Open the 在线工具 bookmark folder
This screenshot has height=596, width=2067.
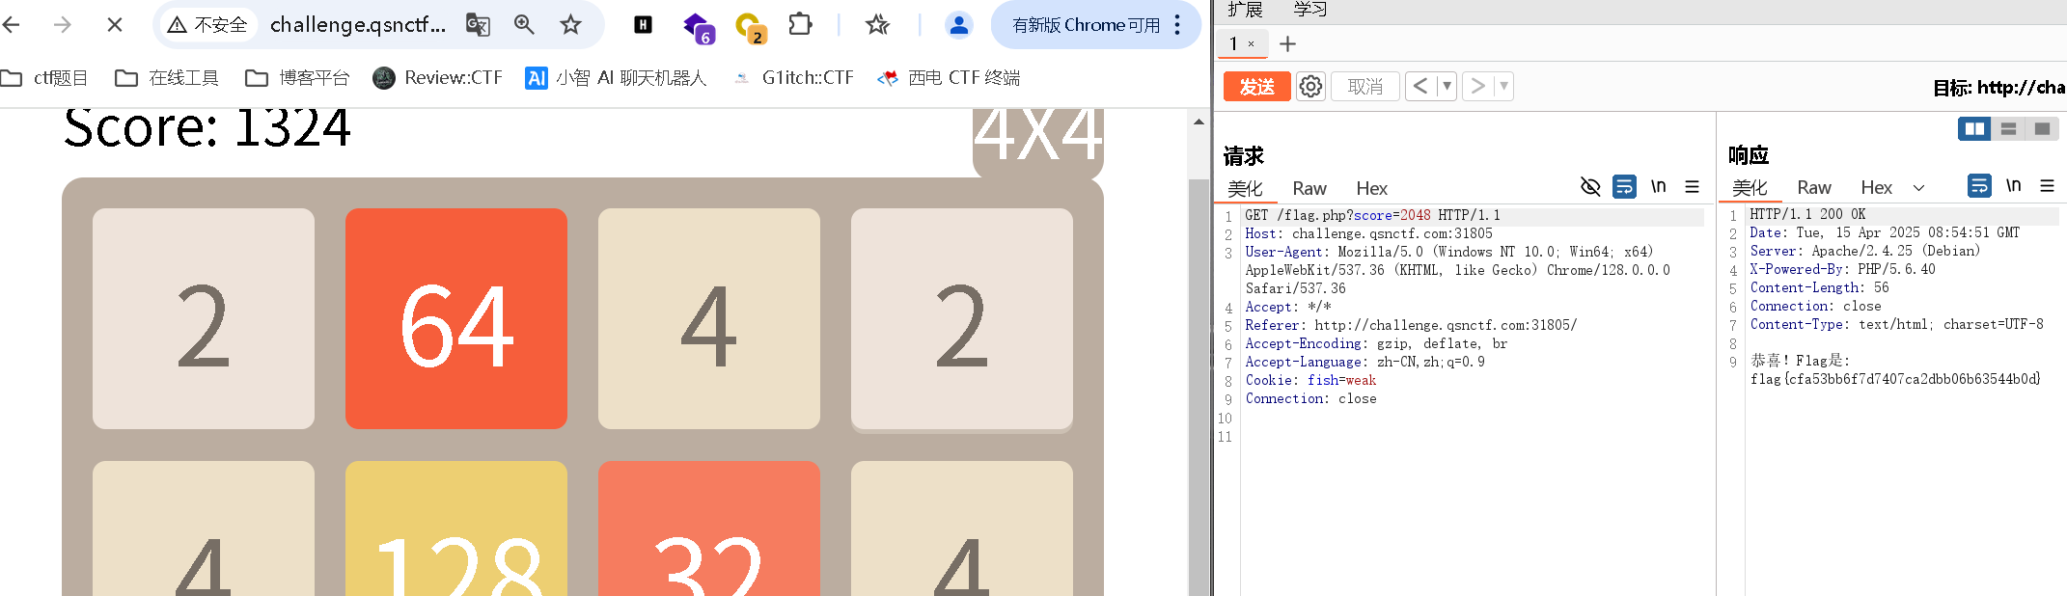pos(167,77)
